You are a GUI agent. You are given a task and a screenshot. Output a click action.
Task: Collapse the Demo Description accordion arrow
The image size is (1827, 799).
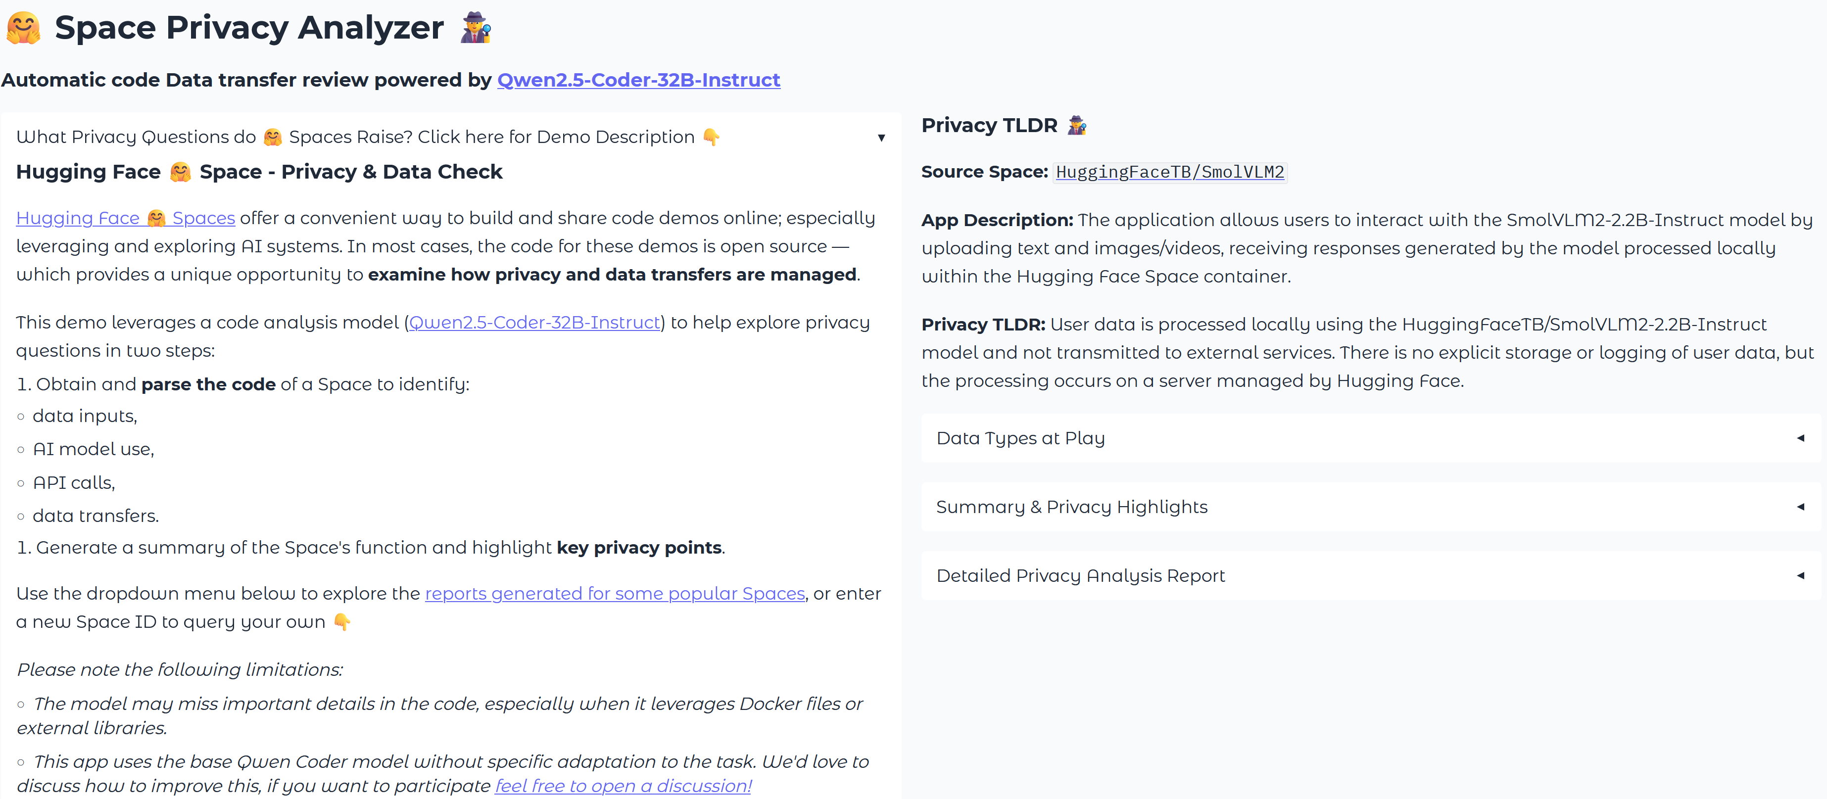881,138
